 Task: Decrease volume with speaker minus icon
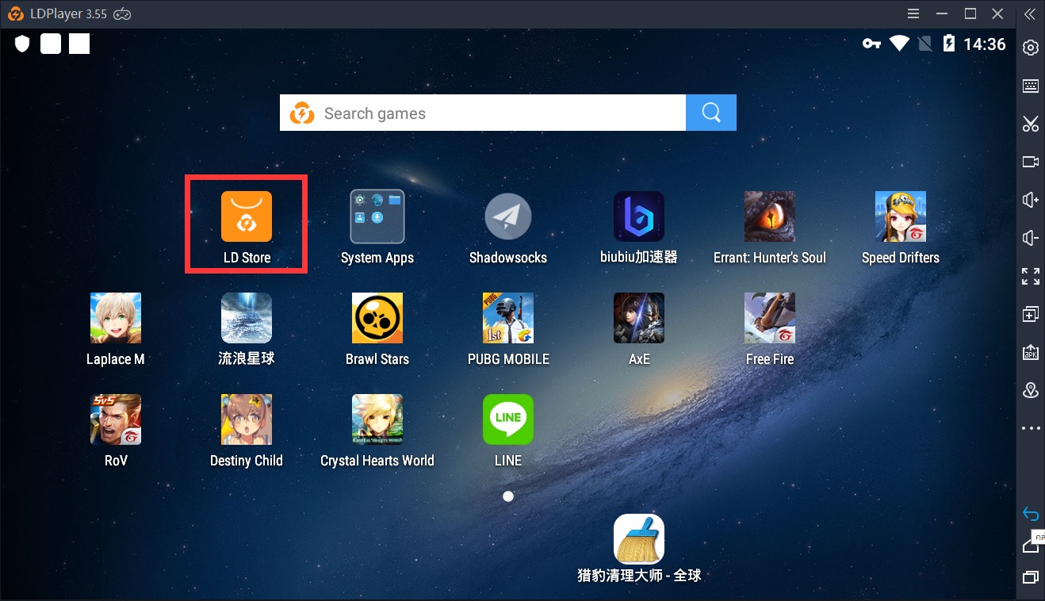click(x=1031, y=238)
